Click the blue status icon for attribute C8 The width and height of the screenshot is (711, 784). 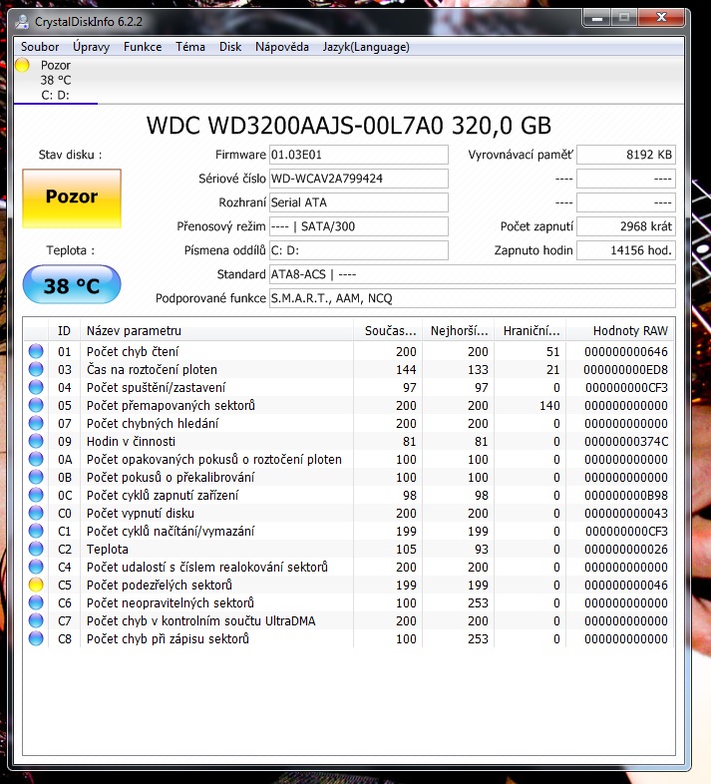tap(37, 639)
